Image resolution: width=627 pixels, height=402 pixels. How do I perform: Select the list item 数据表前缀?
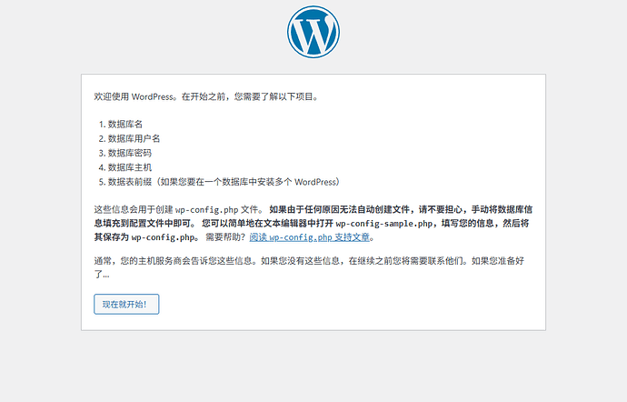point(224,182)
